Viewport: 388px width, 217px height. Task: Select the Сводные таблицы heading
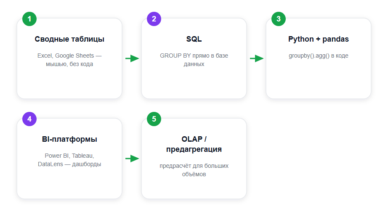[69, 39]
